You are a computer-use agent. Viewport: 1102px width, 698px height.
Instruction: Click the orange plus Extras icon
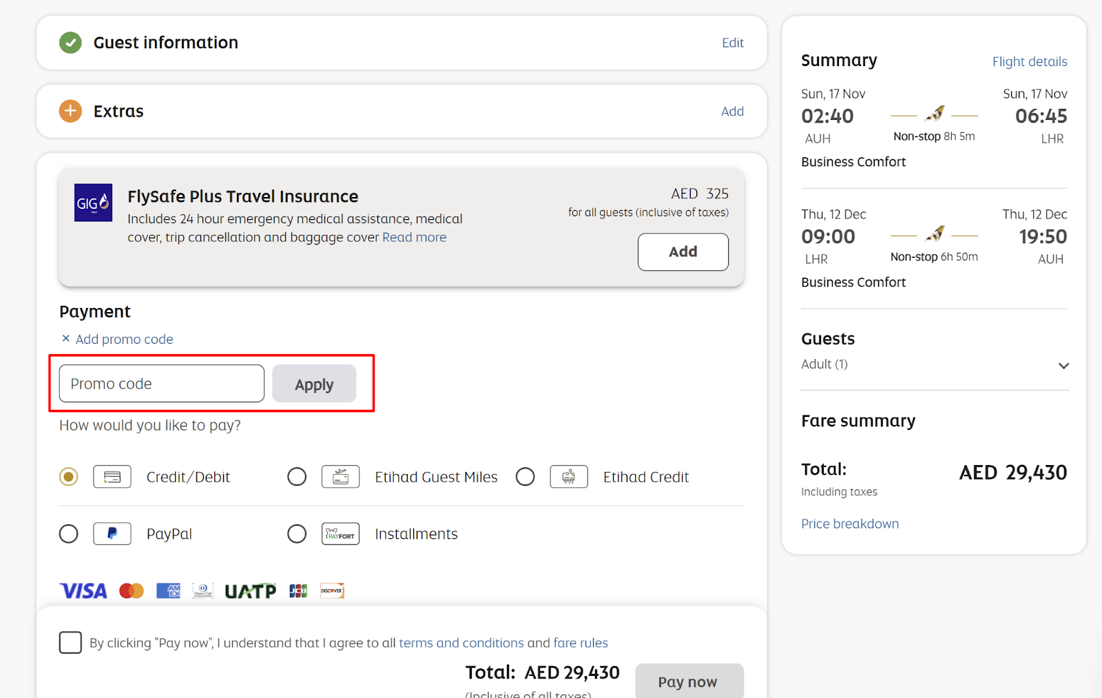(x=70, y=111)
